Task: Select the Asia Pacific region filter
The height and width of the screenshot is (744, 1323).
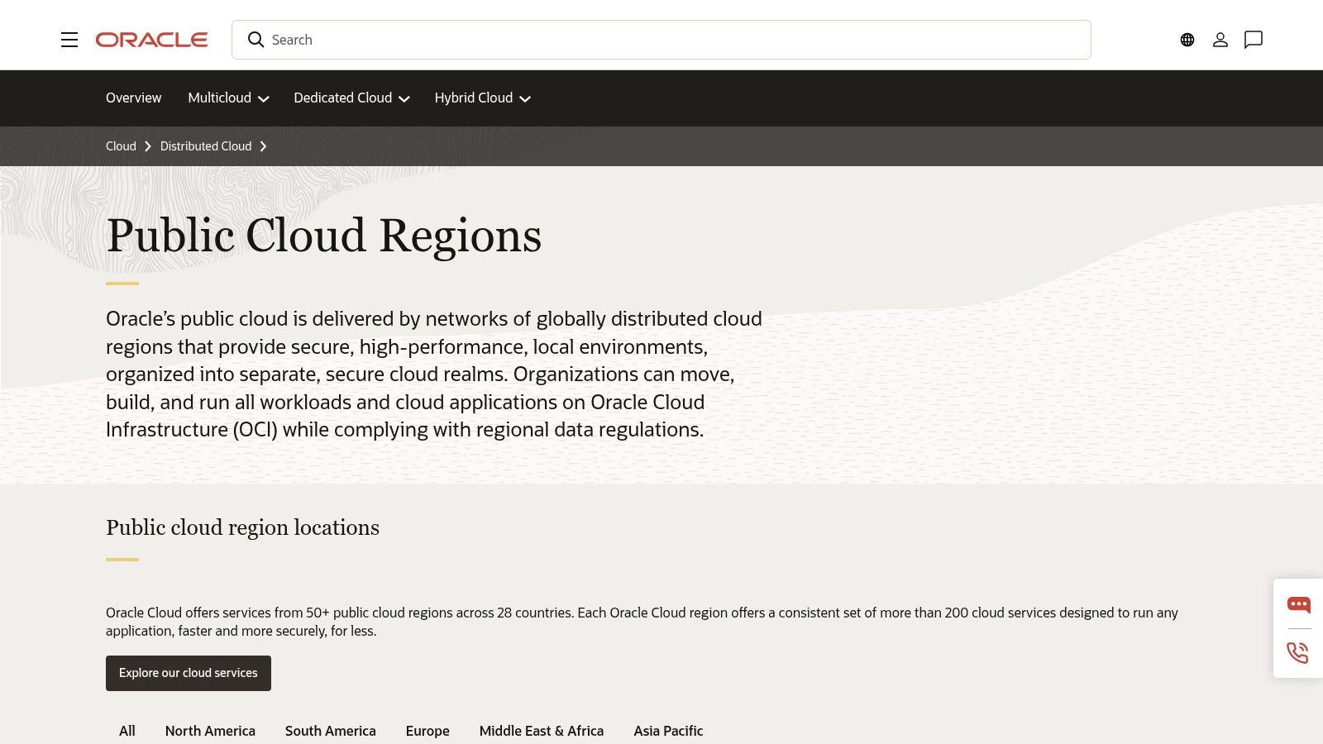Action: coord(668,731)
